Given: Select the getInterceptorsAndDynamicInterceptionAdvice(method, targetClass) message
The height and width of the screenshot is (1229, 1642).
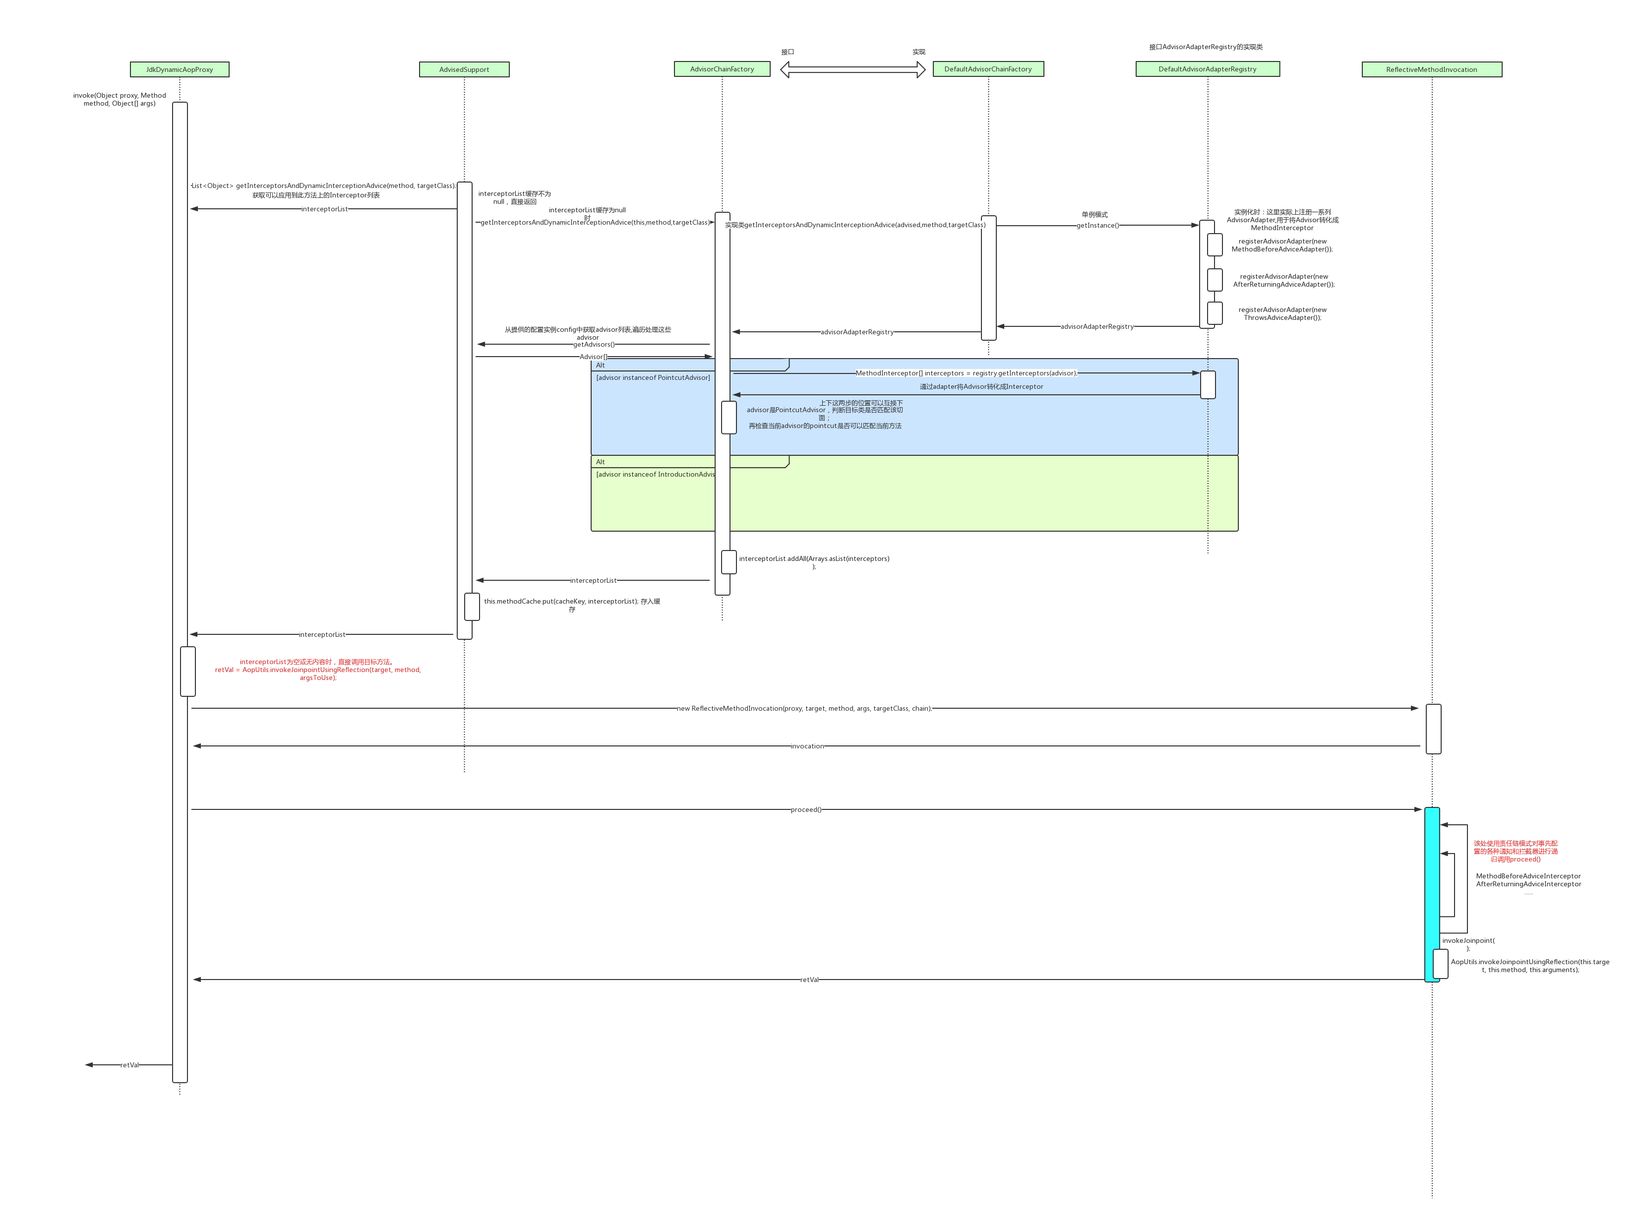Looking at the screenshot, I should (x=324, y=185).
